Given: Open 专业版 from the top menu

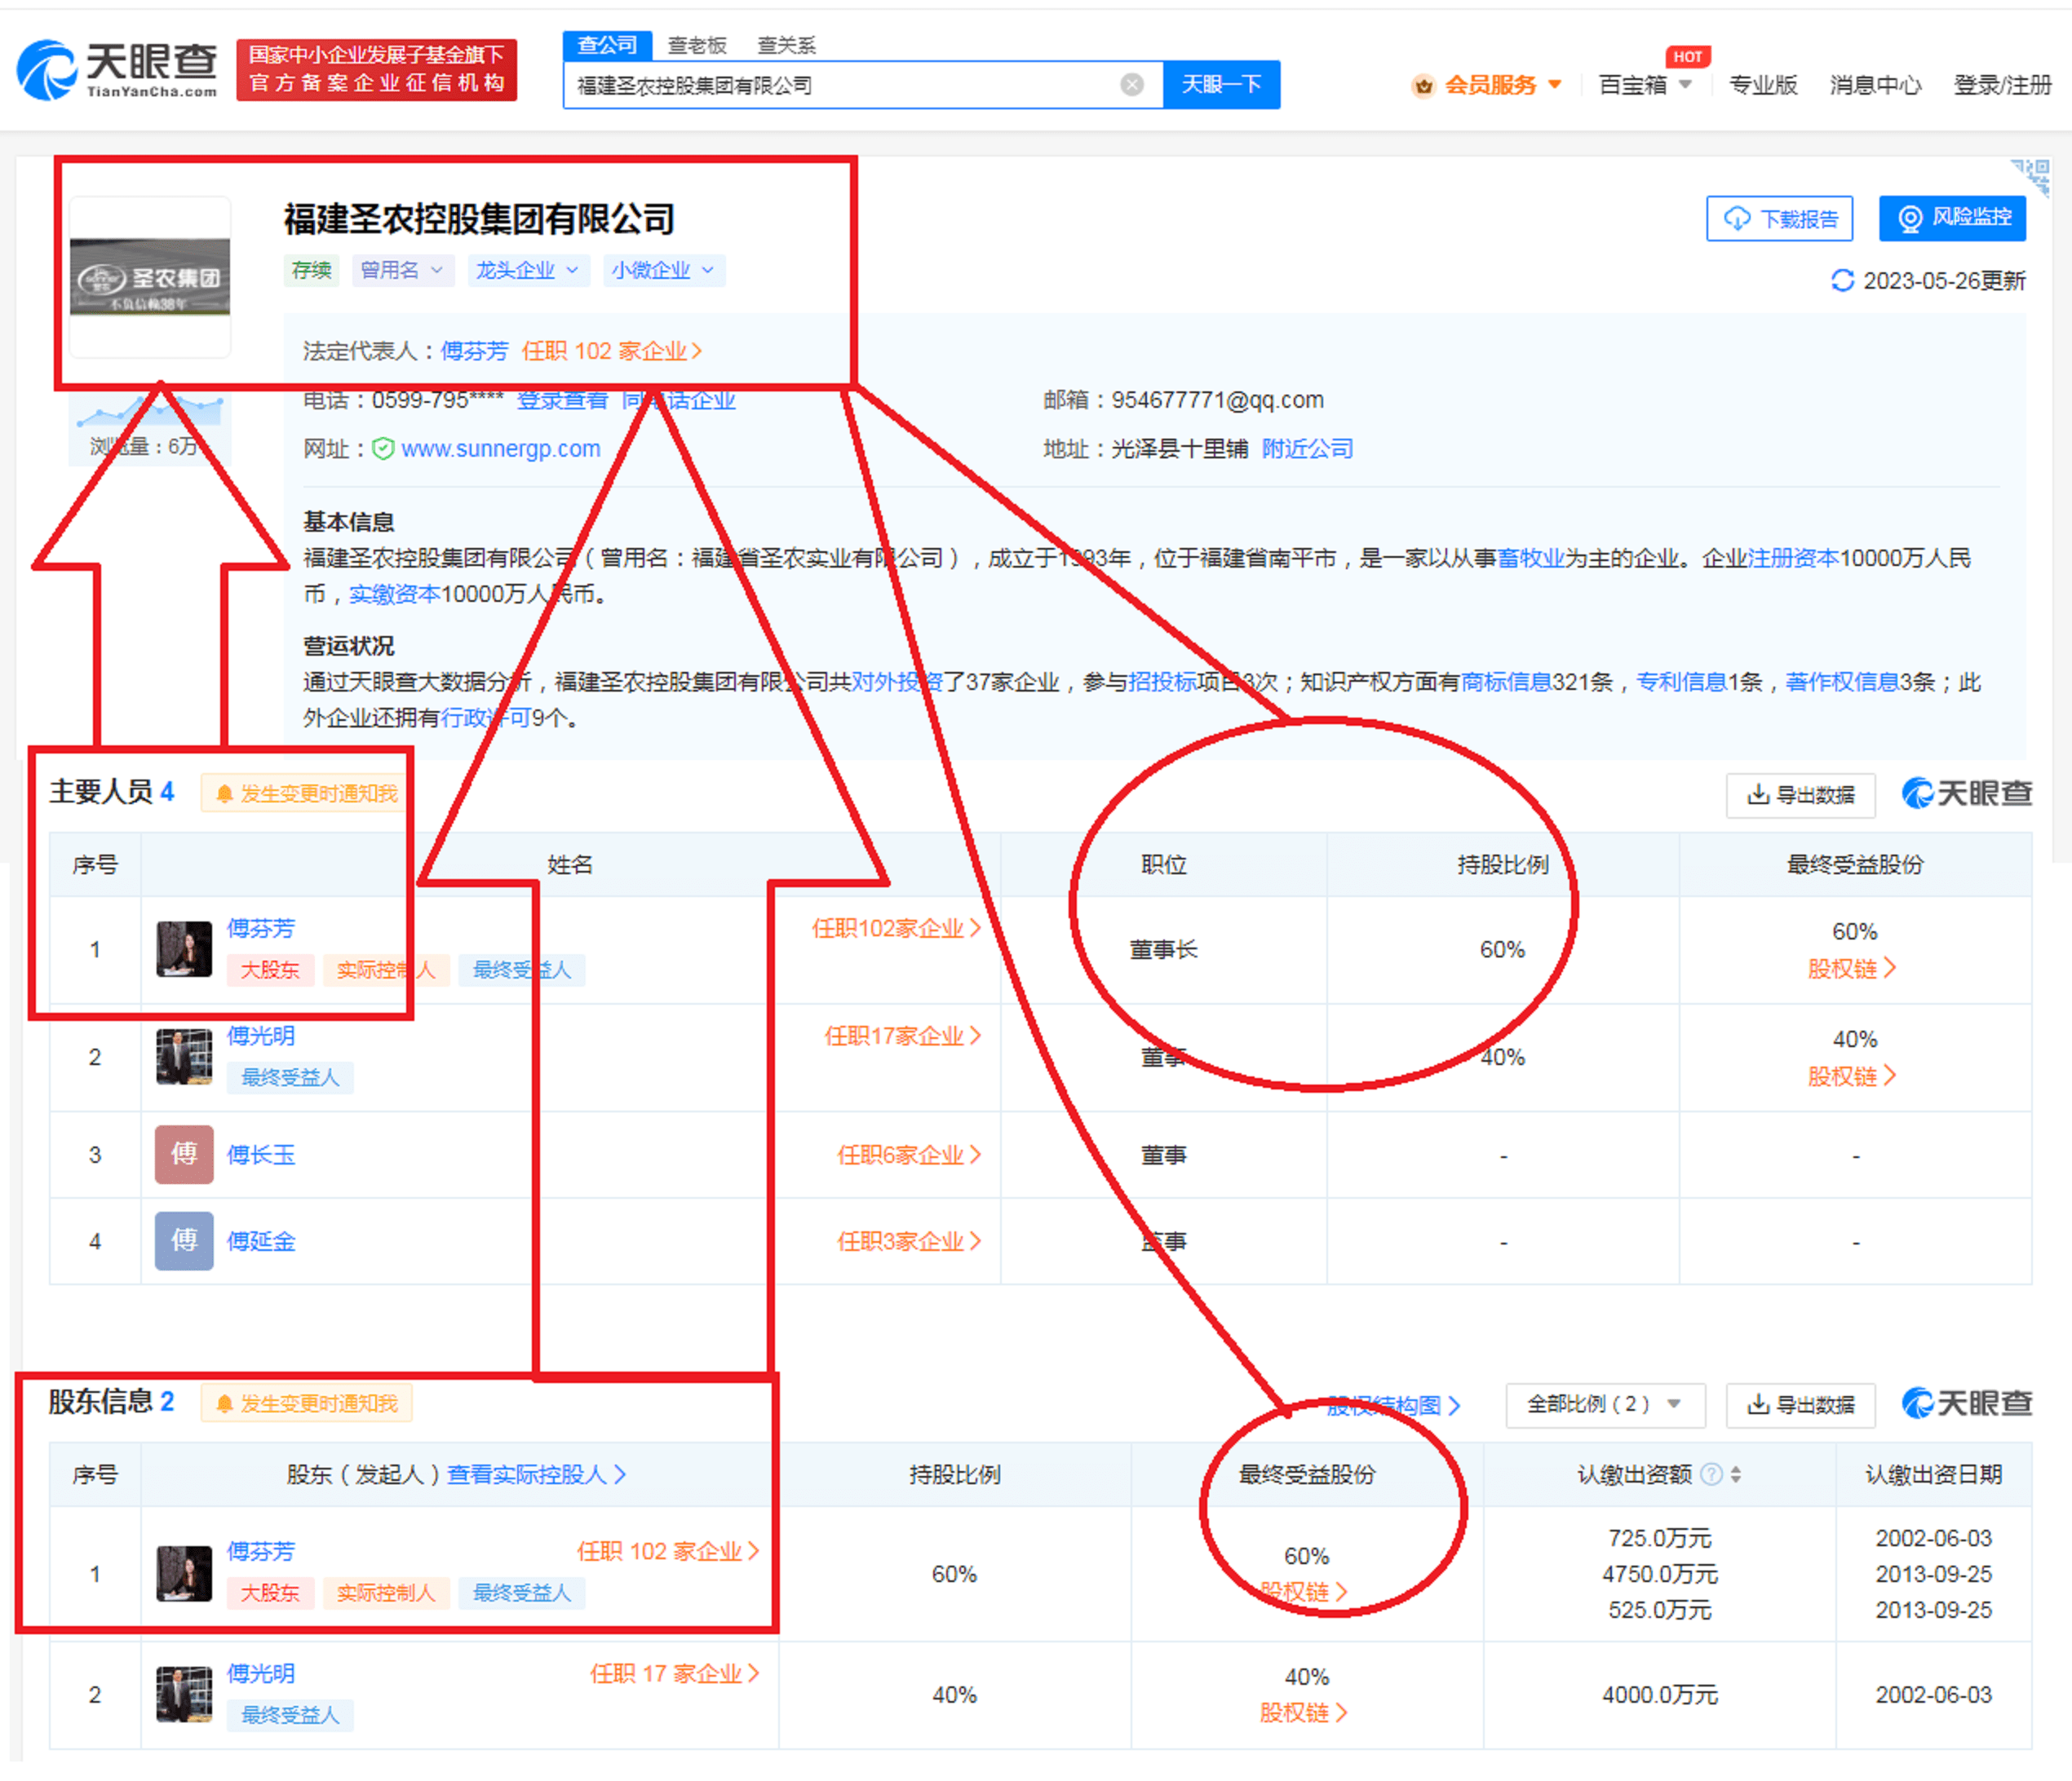Looking at the screenshot, I should pyautogui.click(x=1763, y=85).
